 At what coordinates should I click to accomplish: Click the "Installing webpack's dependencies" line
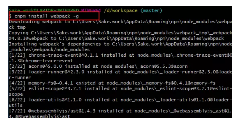[120, 44]
